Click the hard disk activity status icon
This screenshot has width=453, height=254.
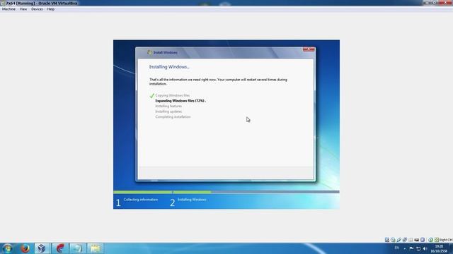[x=387, y=240]
